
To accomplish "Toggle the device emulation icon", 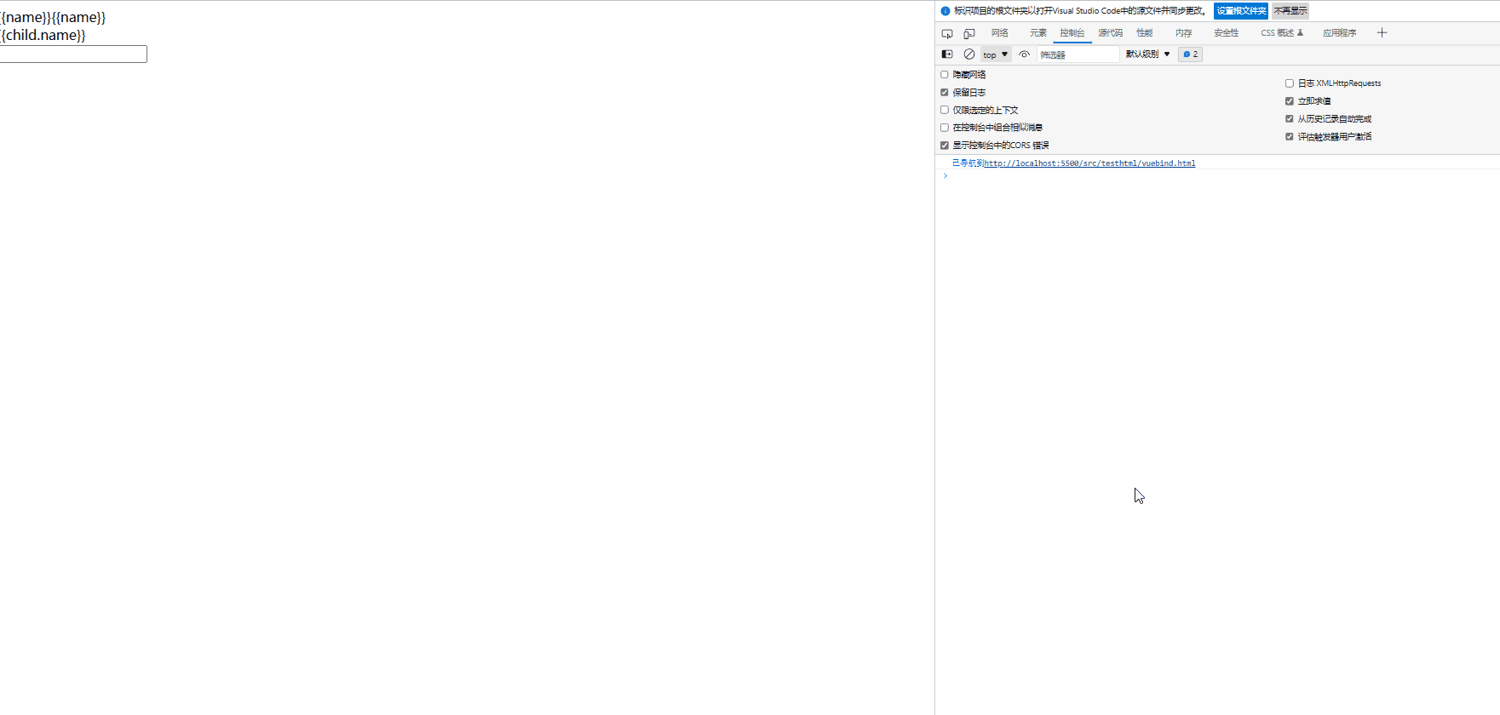I will pos(969,33).
